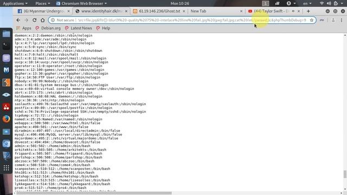Open the volume speaker indicator
347x195 pixels.
pyautogui.click(x=329, y=3)
